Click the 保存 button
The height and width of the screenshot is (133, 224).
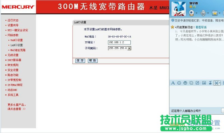80,61
